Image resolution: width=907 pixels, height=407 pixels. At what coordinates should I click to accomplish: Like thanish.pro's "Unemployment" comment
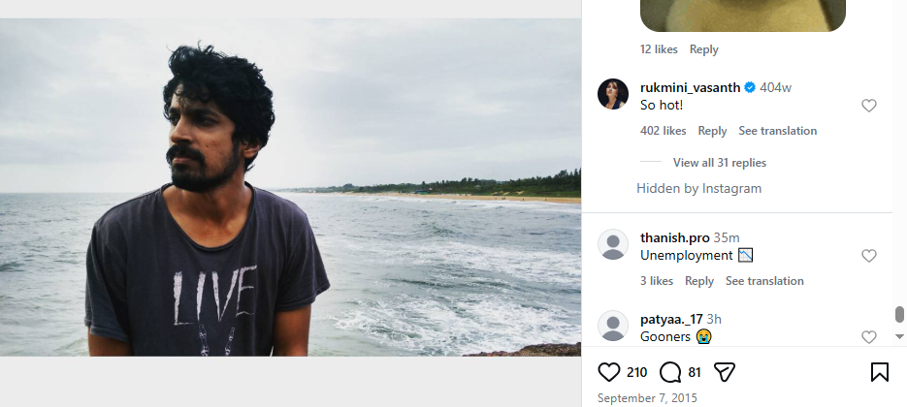(x=869, y=256)
